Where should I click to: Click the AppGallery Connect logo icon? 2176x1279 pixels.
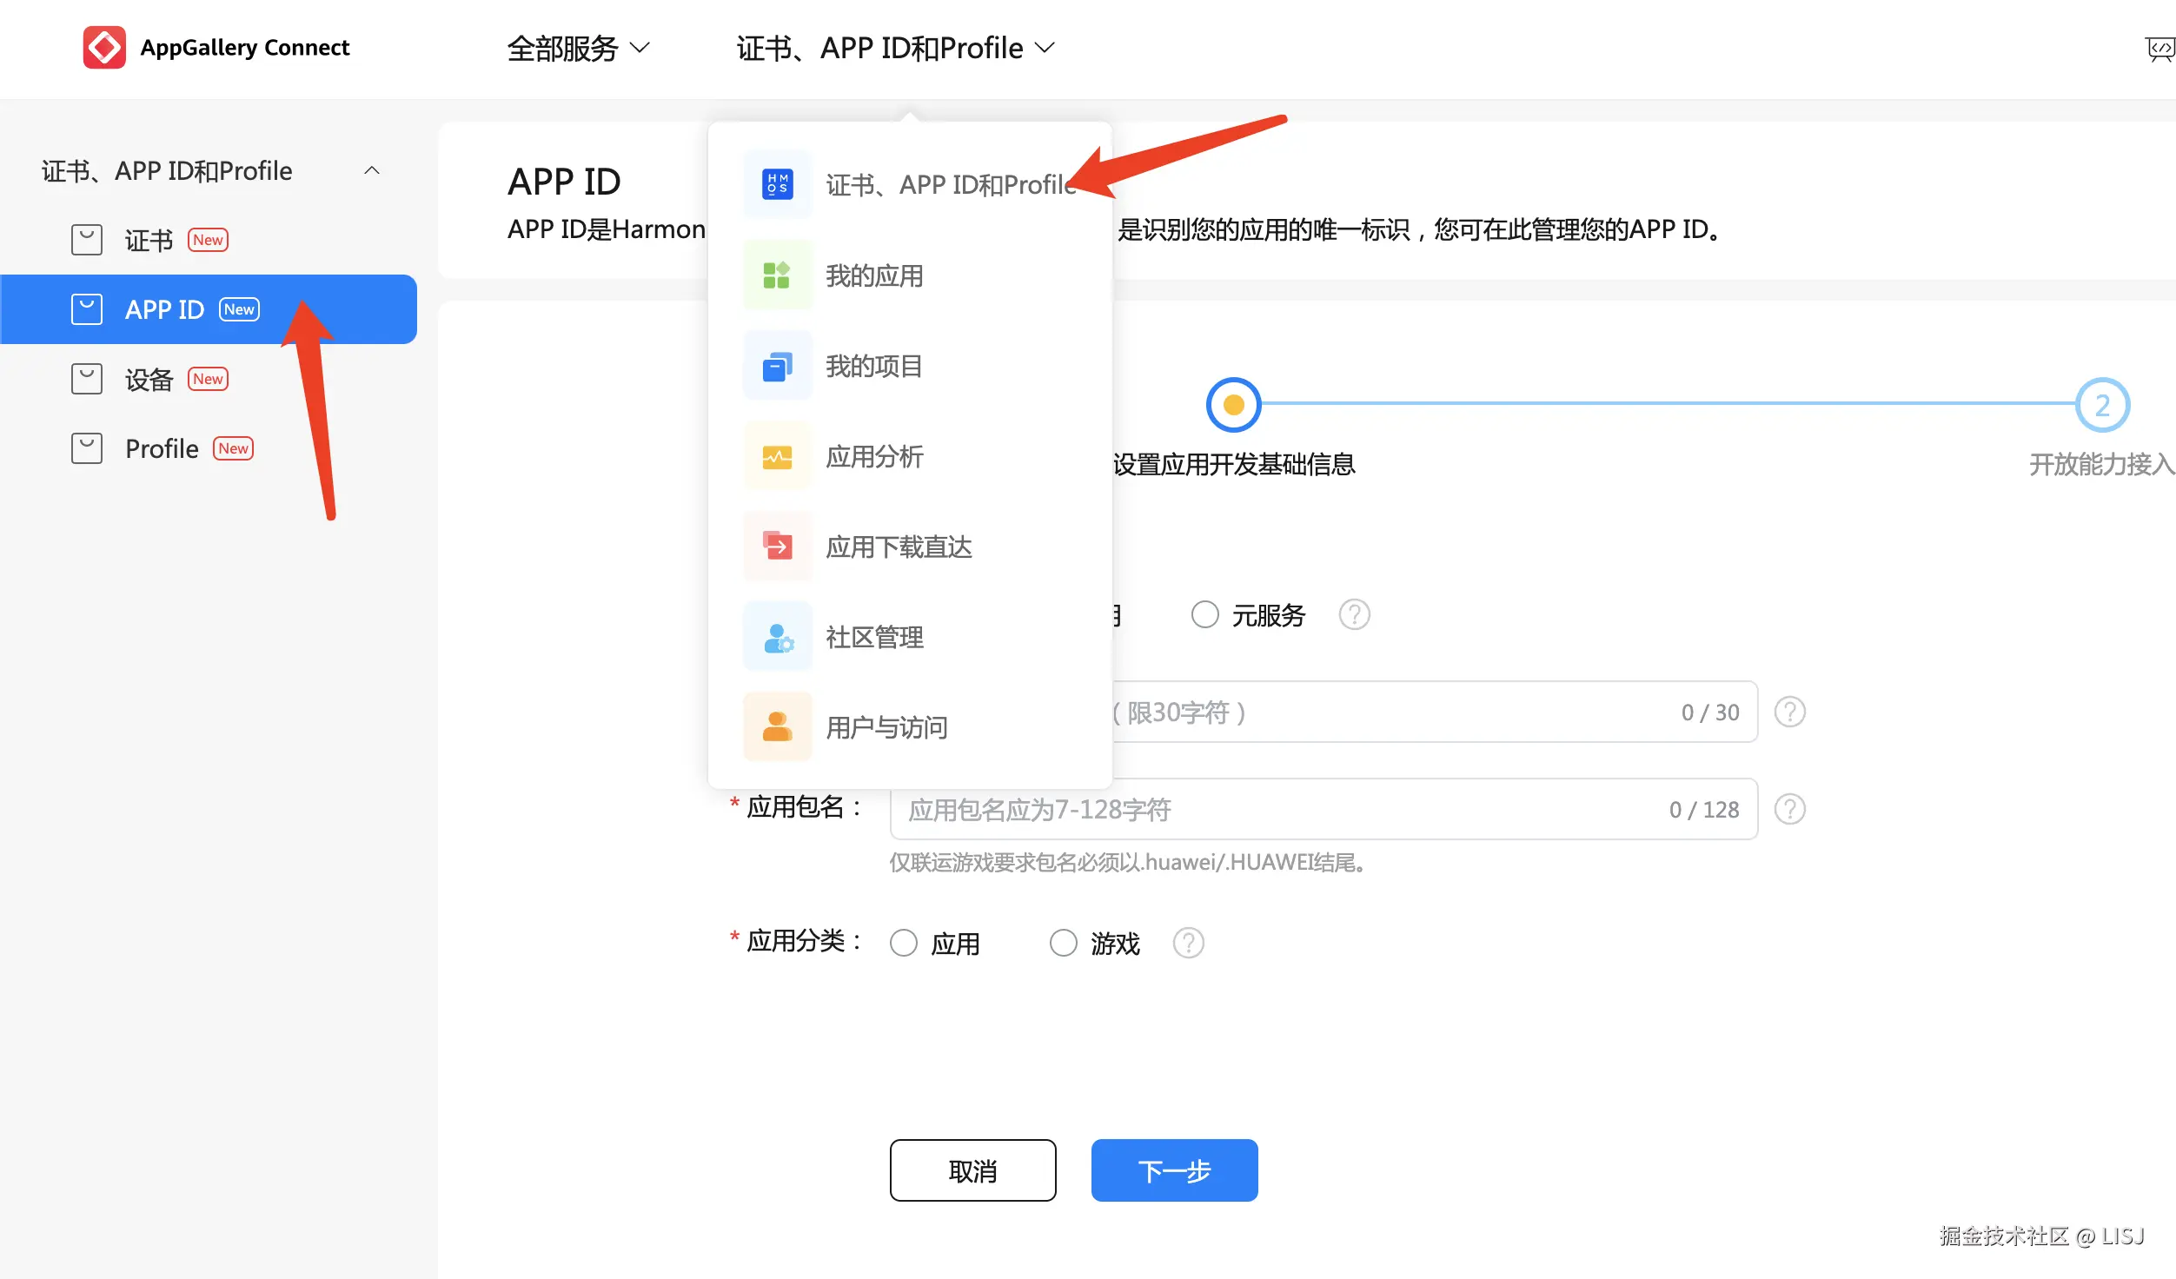pos(104,47)
